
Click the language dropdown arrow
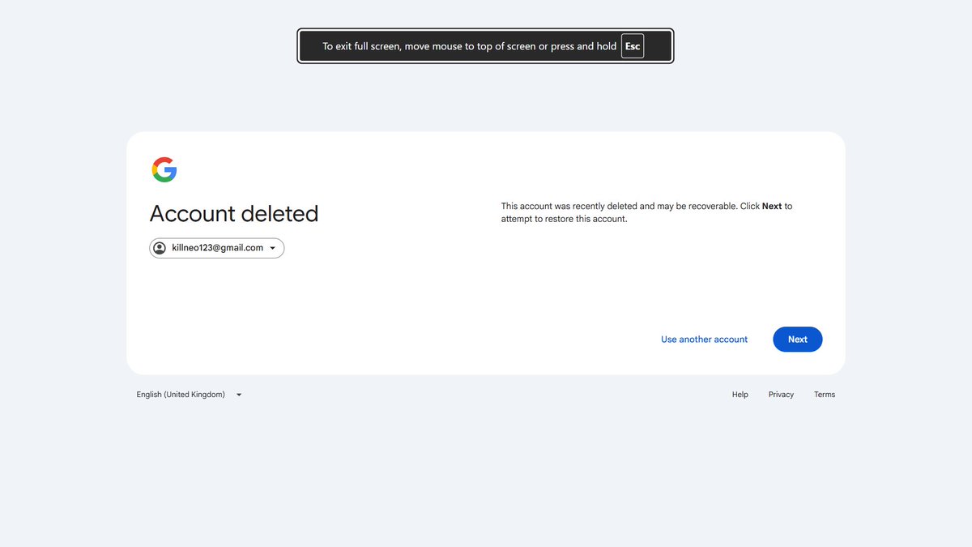click(x=239, y=395)
